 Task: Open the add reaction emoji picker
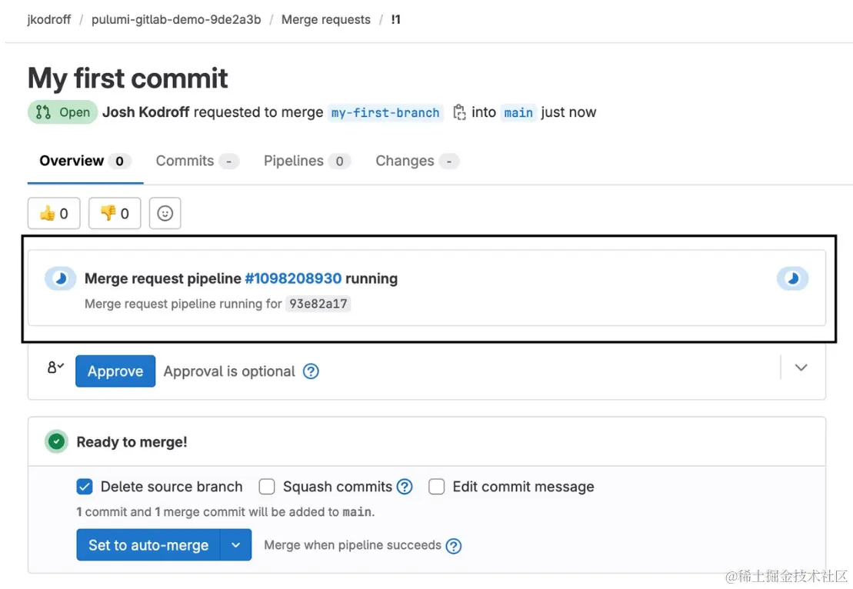tap(165, 214)
